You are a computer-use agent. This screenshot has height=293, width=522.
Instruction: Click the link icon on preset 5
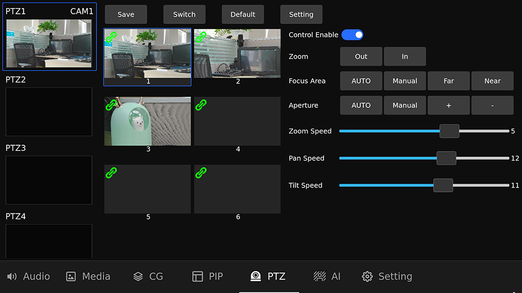(111, 173)
